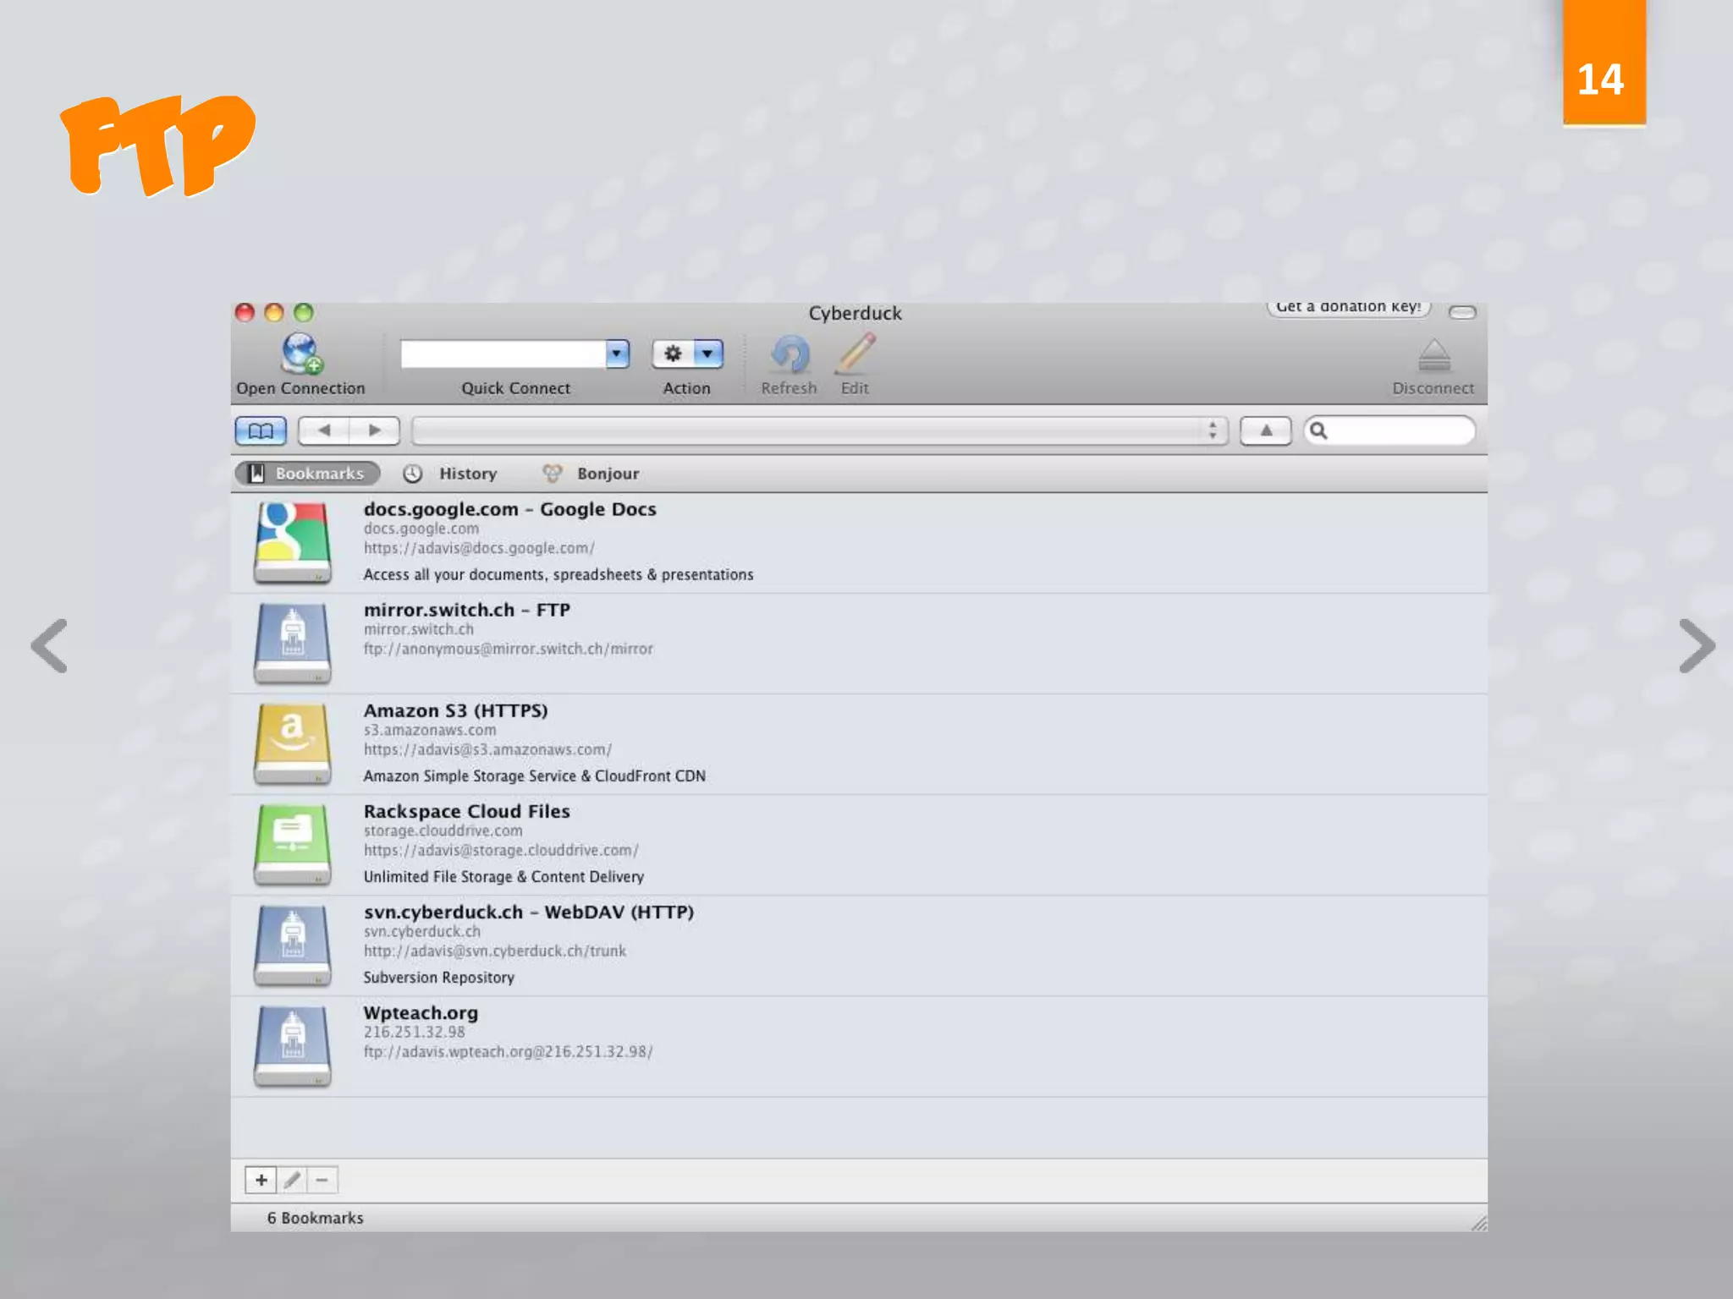Image resolution: width=1733 pixels, height=1299 pixels.
Task: Click 'Unlimited File Storage & Content Delivery' text
Action: click(503, 877)
